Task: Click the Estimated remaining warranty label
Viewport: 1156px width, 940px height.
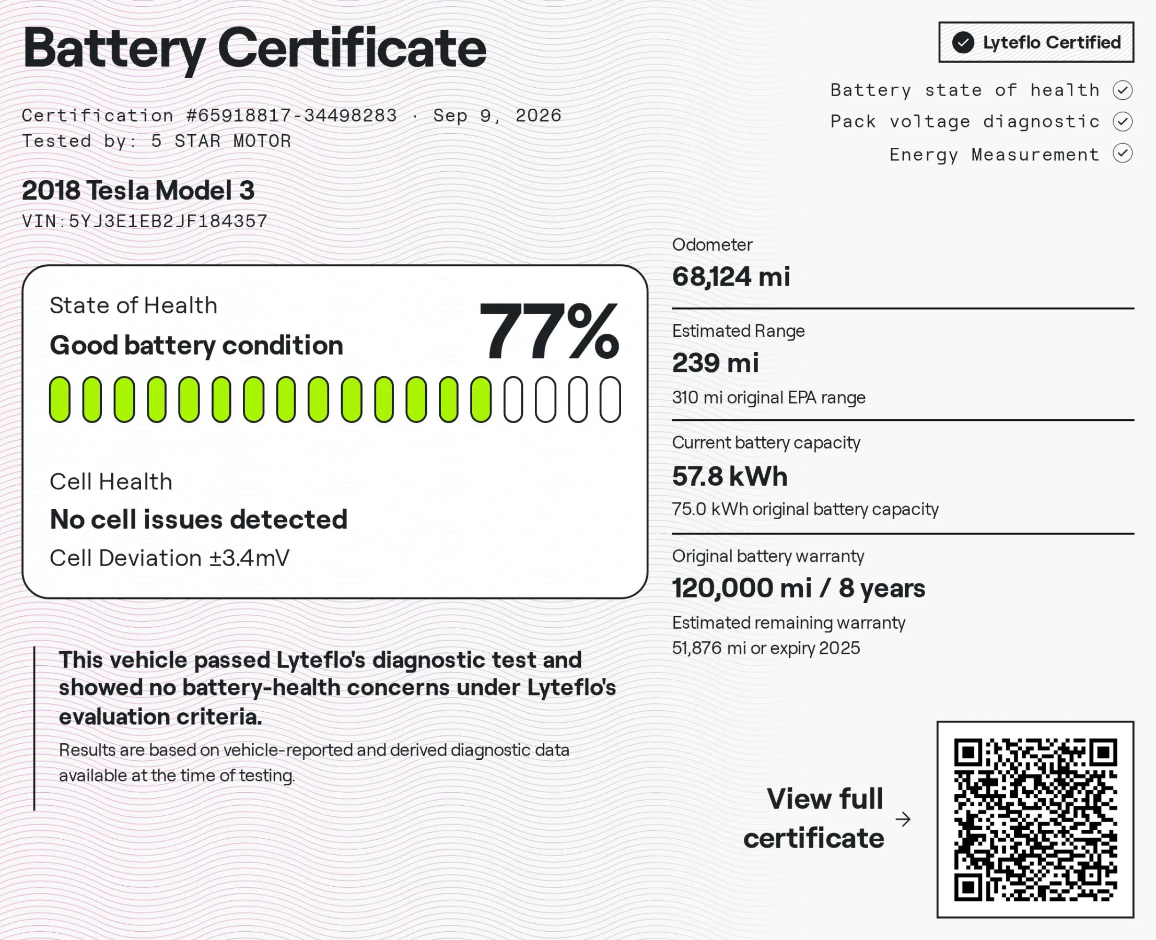Action: click(789, 623)
